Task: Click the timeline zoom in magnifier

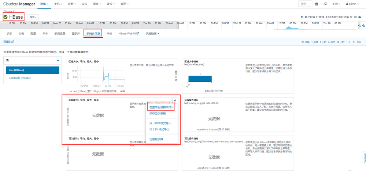Action: click(x=364, y=26)
